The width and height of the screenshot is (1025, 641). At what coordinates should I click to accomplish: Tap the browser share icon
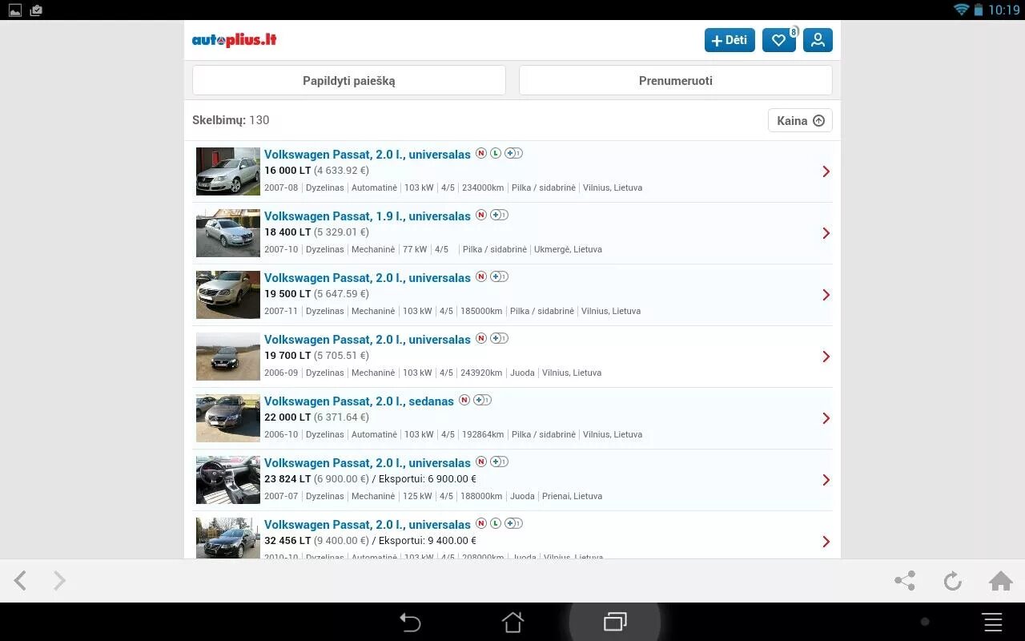pos(905,581)
